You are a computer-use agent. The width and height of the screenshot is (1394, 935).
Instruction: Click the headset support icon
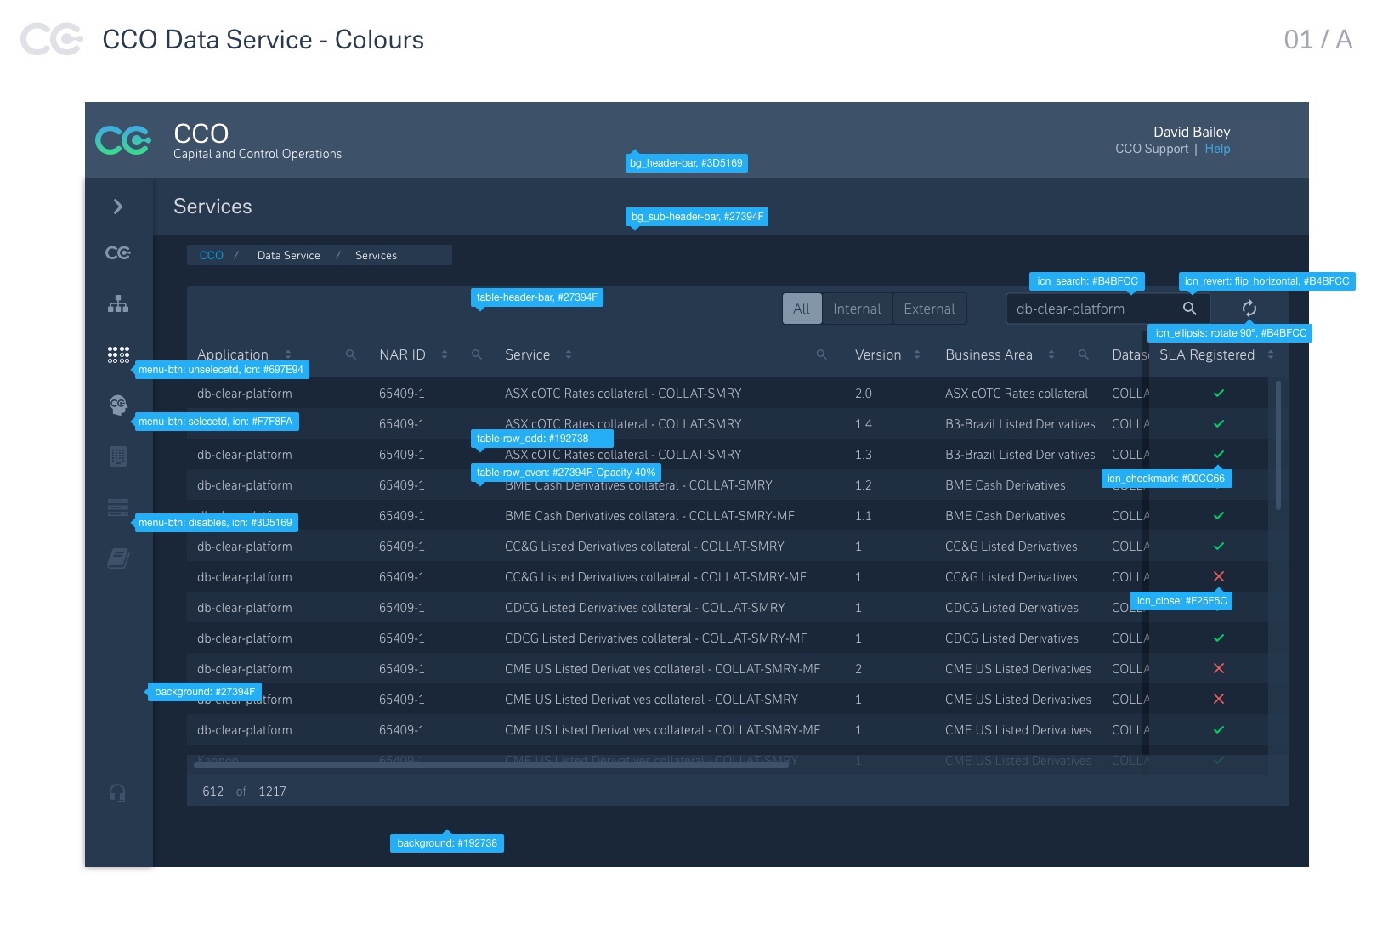point(117,793)
